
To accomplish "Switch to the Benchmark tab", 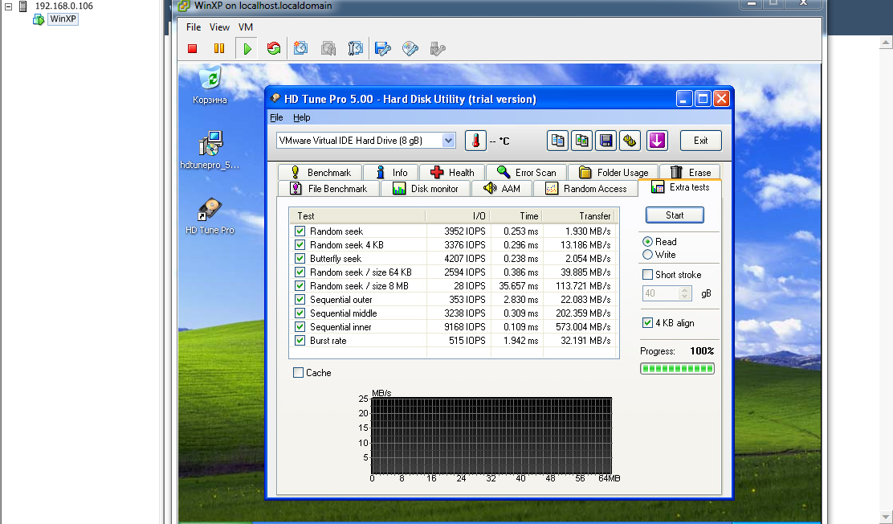I will [x=320, y=172].
